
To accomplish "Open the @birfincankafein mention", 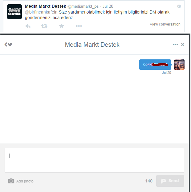I will pyautogui.click(x=41, y=12).
